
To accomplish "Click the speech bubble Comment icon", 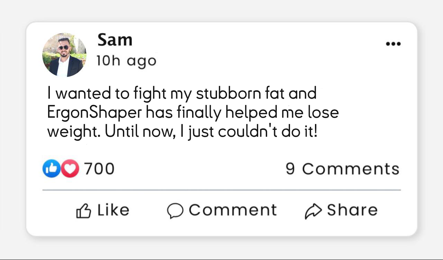I will [175, 210].
